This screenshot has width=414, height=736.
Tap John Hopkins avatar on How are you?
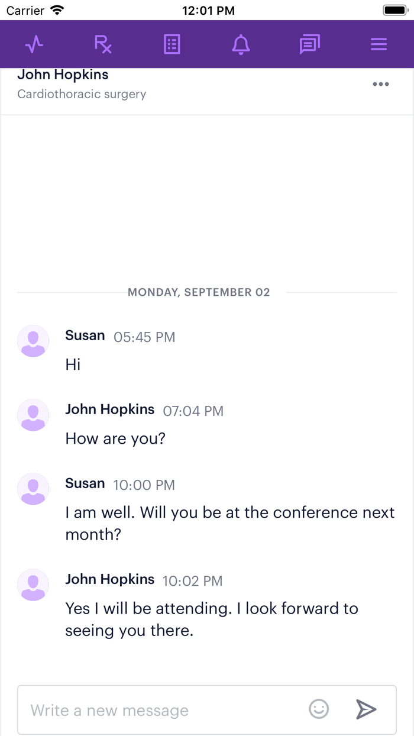[33, 415]
